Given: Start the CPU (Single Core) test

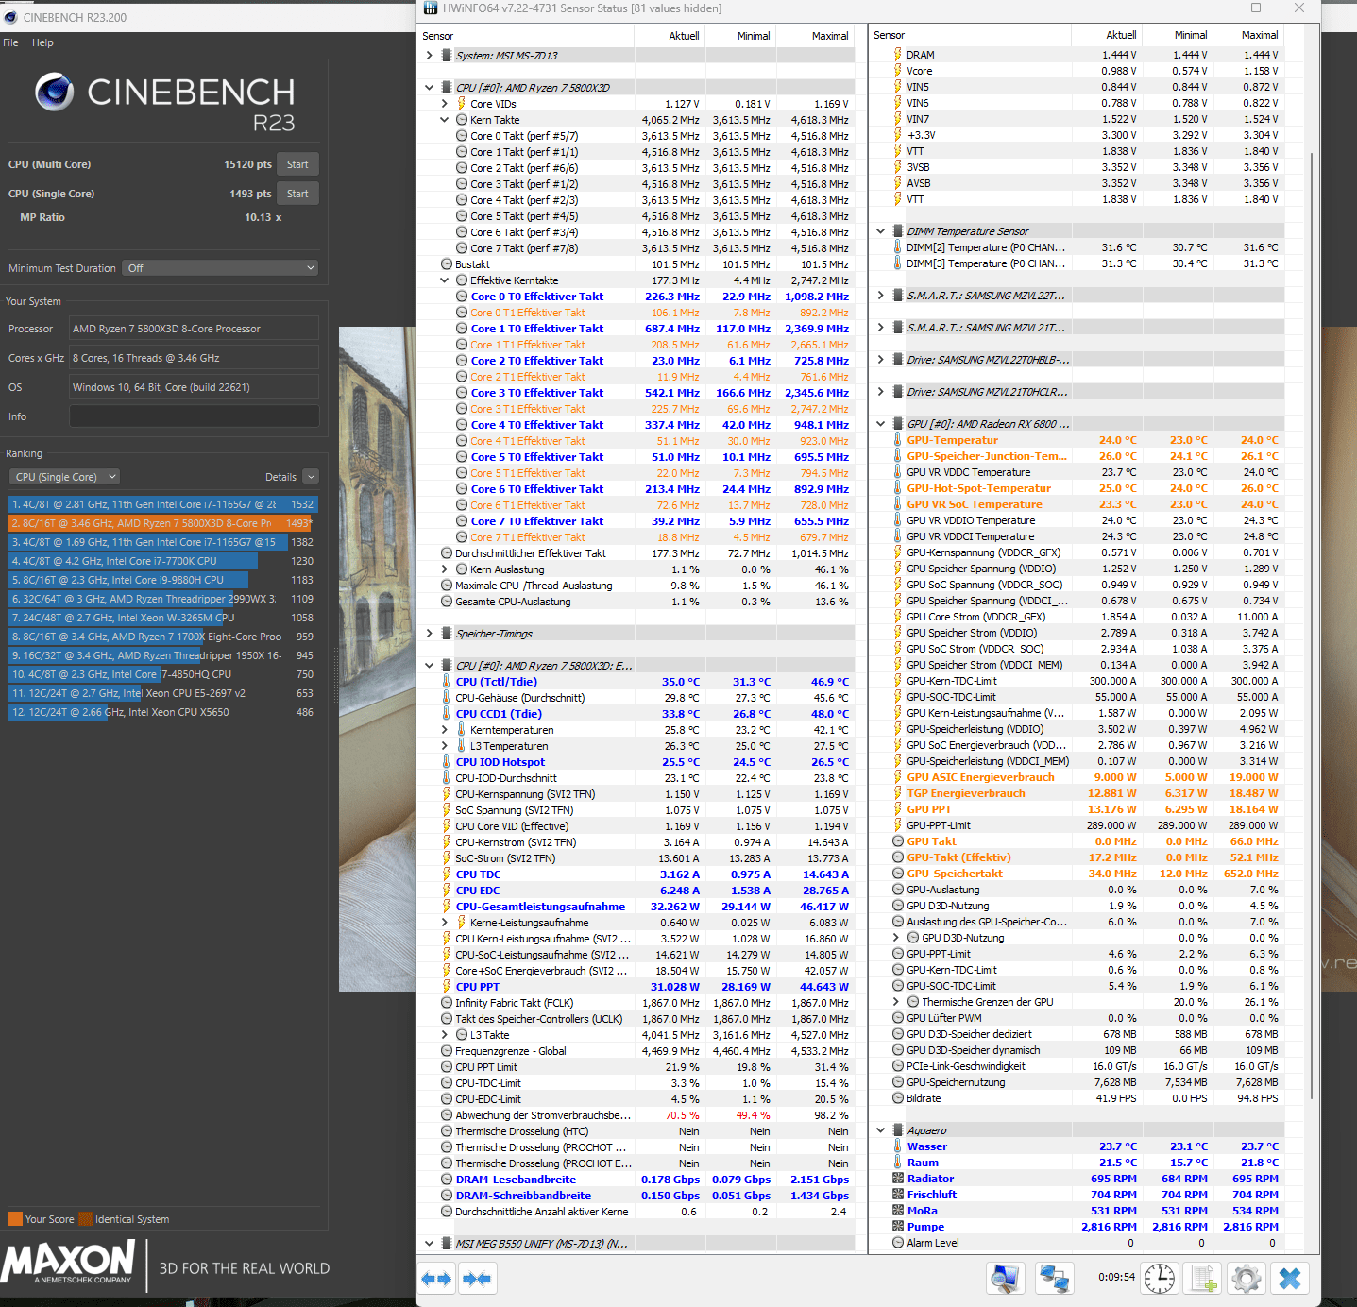Looking at the screenshot, I should click(x=298, y=194).
